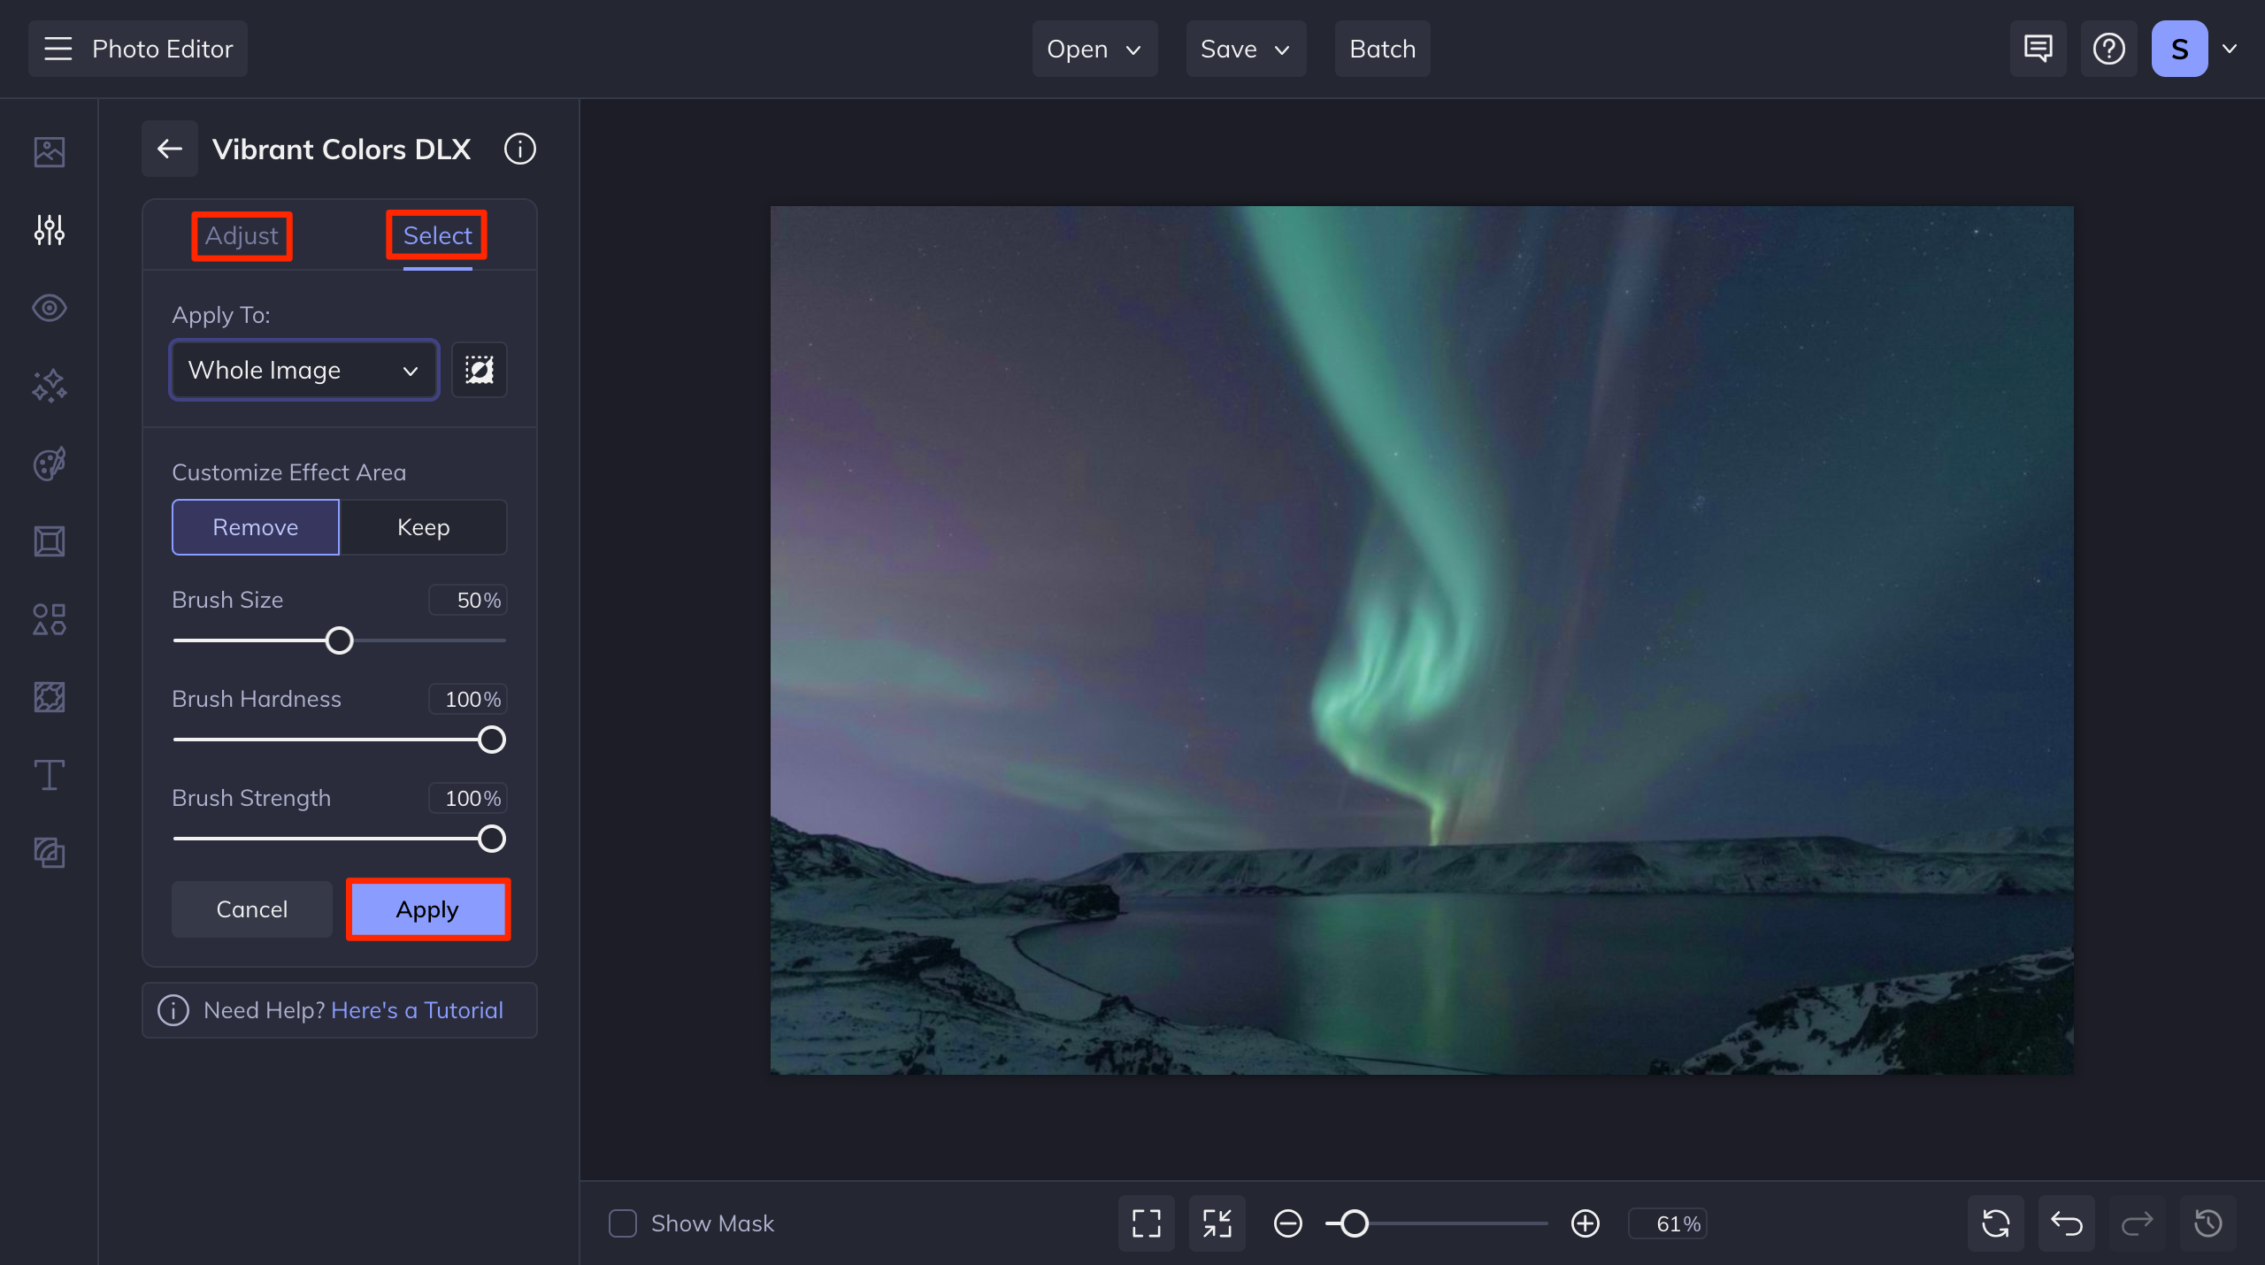This screenshot has width=2265, height=1265.
Task: Click the undo arrow in bottom toolbar
Action: click(x=2067, y=1223)
